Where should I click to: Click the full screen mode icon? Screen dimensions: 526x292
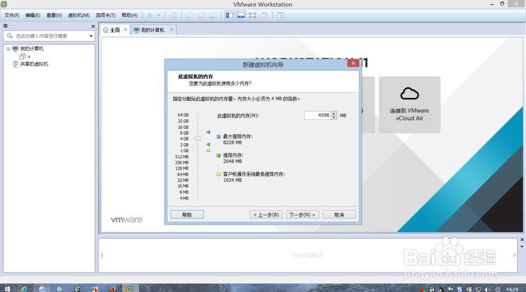(252, 15)
